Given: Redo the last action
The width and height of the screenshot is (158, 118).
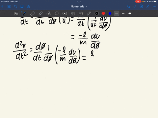Looking at the screenshot, I should click(135, 7).
